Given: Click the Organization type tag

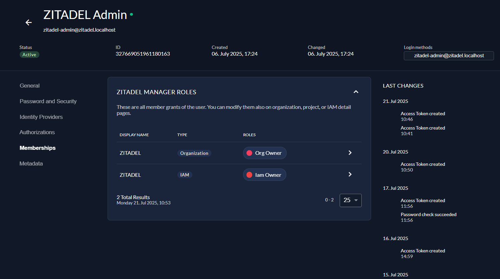Looking at the screenshot, I should (x=194, y=153).
